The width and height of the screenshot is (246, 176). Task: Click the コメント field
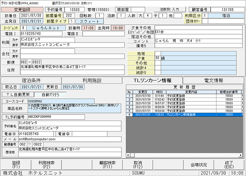198,41
